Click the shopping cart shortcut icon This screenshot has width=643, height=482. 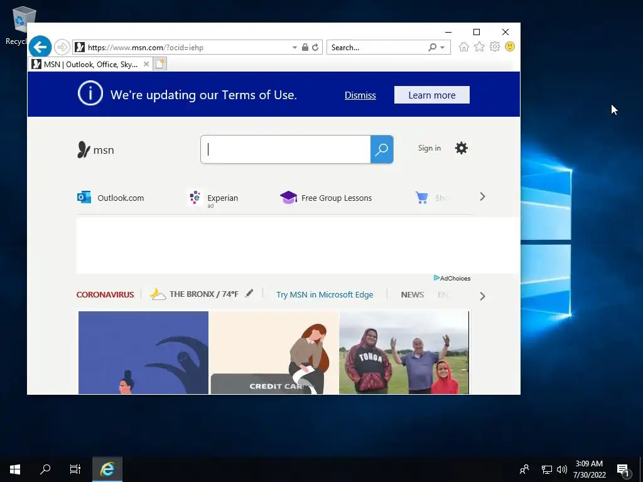pyautogui.click(x=421, y=198)
